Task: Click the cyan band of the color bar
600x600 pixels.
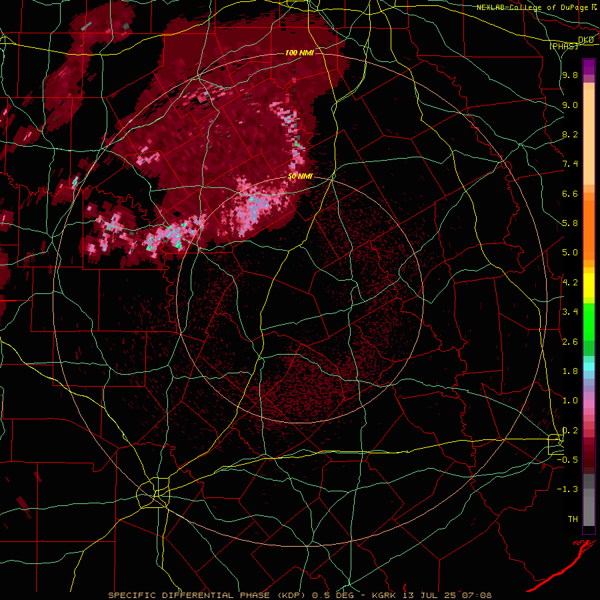Action: [589, 367]
